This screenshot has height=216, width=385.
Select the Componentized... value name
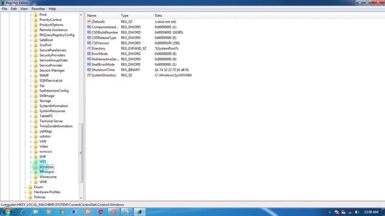pyautogui.click(x=105, y=27)
